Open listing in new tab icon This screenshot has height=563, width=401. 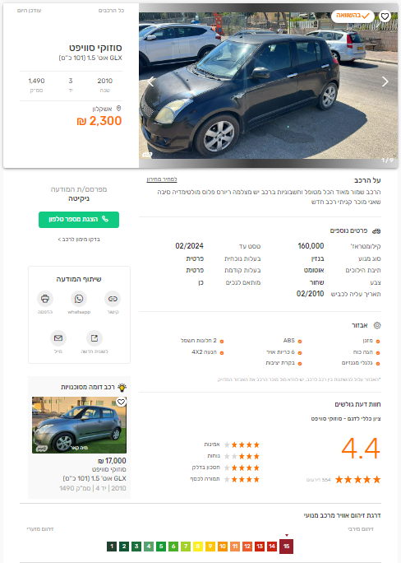coord(94,337)
